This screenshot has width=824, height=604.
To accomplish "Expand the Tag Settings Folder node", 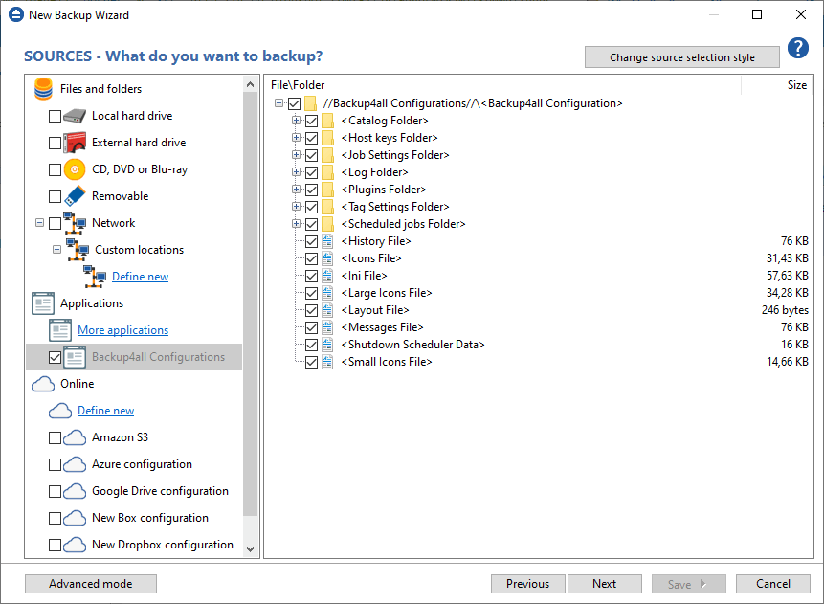I will [297, 207].
